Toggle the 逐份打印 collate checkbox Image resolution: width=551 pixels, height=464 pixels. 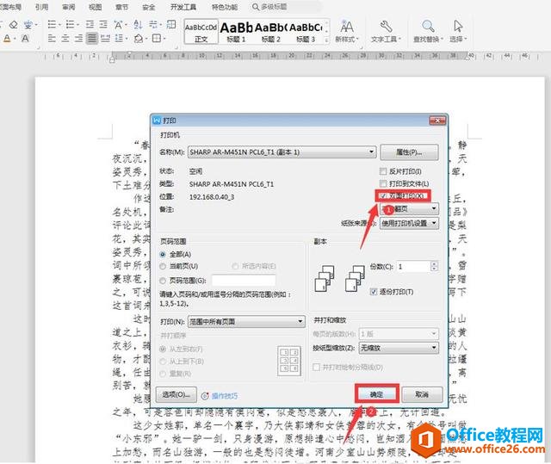(x=374, y=292)
